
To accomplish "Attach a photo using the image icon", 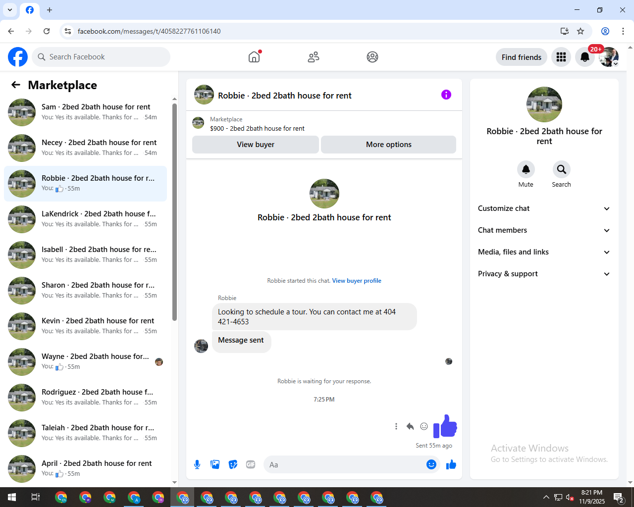I will point(215,464).
